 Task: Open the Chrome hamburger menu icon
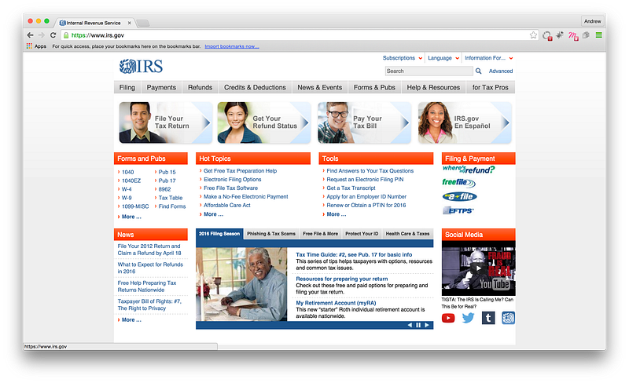click(599, 35)
